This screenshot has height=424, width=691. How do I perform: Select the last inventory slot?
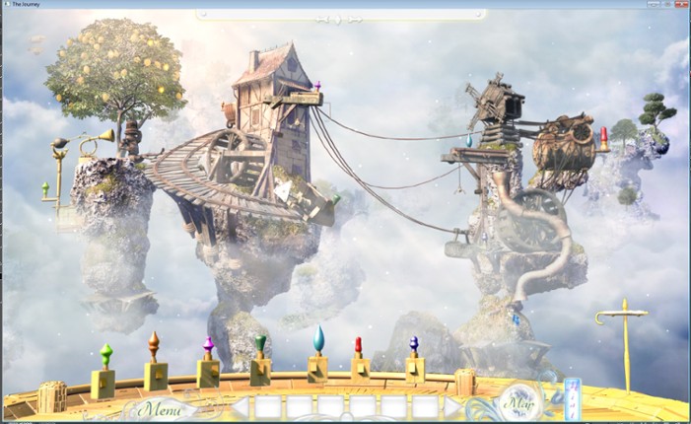(425, 406)
